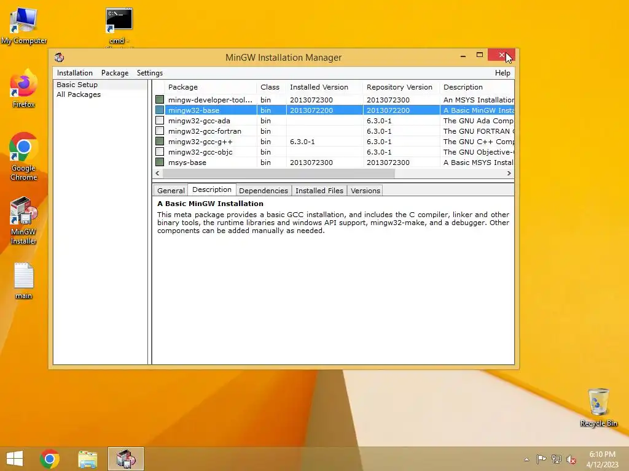The width and height of the screenshot is (629, 471).
Task: Click the Package column header
Action: point(211,87)
